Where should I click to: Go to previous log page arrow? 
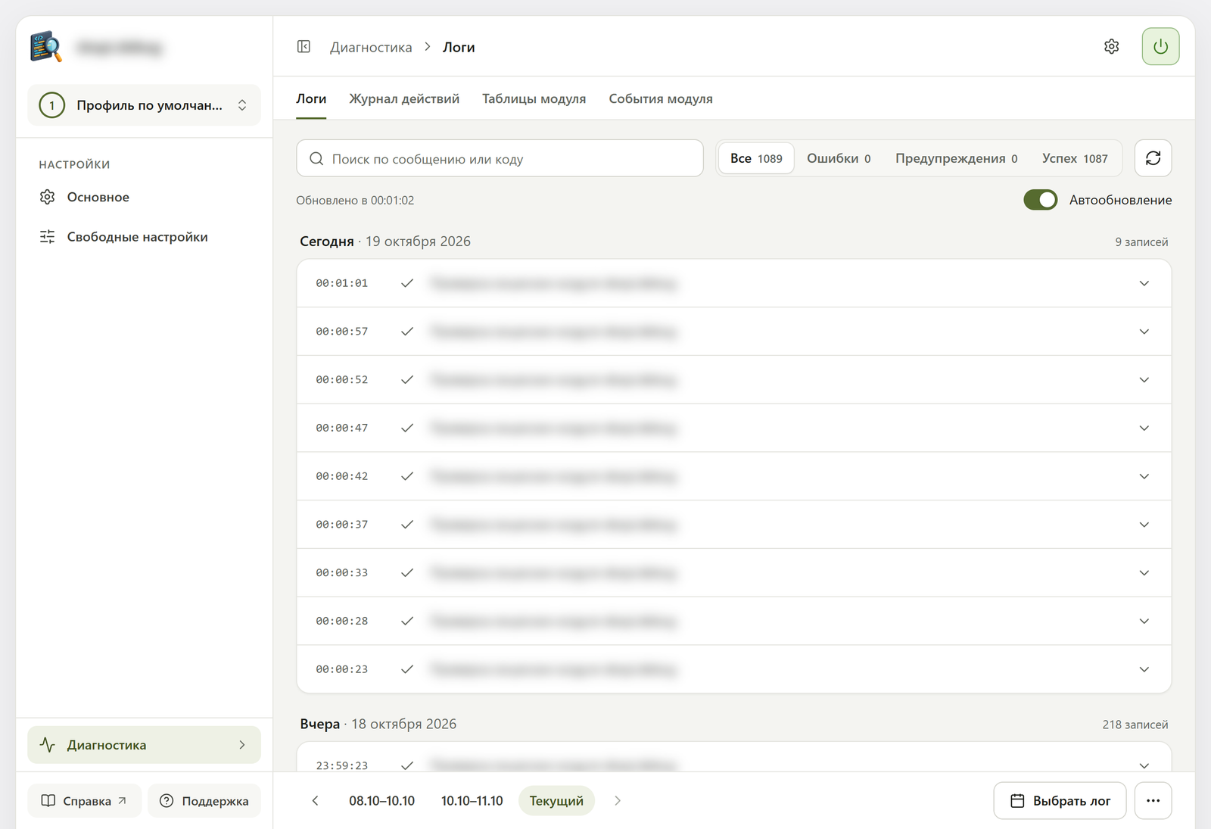(316, 801)
